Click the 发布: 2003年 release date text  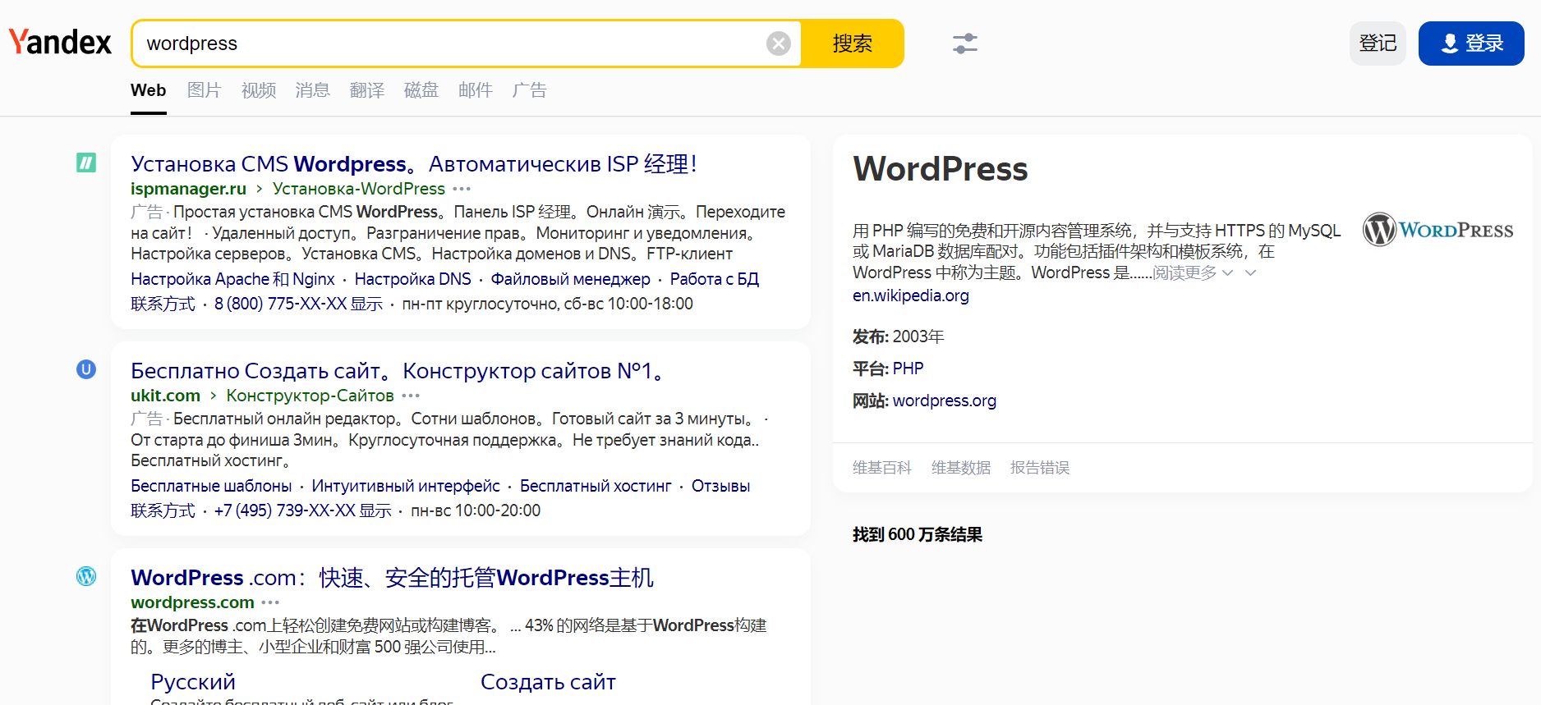tap(899, 336)
